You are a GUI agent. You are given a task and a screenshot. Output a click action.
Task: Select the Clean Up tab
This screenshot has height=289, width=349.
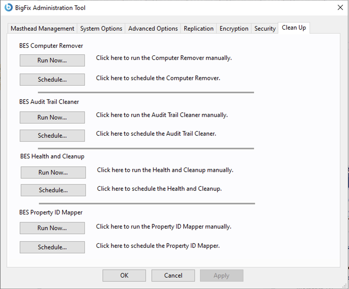coord(294,28)
